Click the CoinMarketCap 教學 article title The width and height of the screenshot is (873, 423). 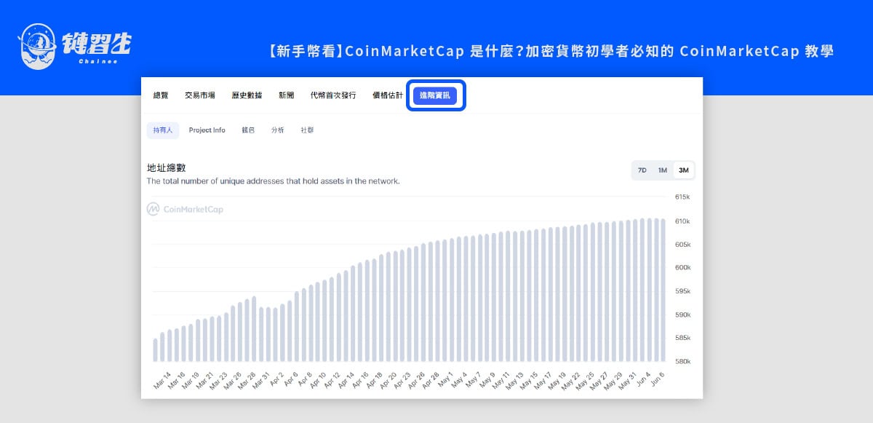click(x=551, y=51)
